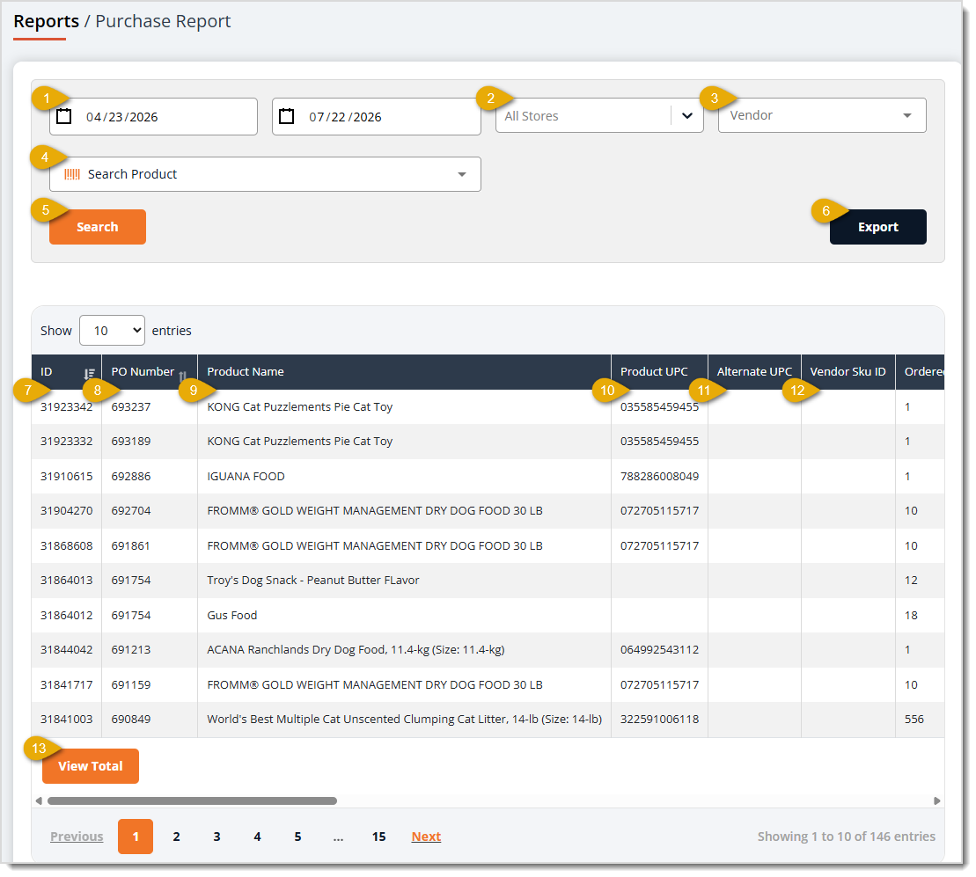976x877 pixels.
Task: Open the Show entries count dropdown
Action: (112, 331)
